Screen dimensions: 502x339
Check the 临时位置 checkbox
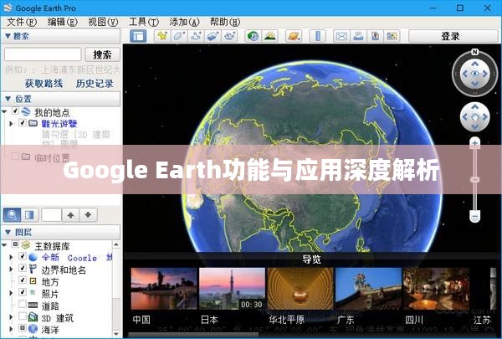coord(15,157)
